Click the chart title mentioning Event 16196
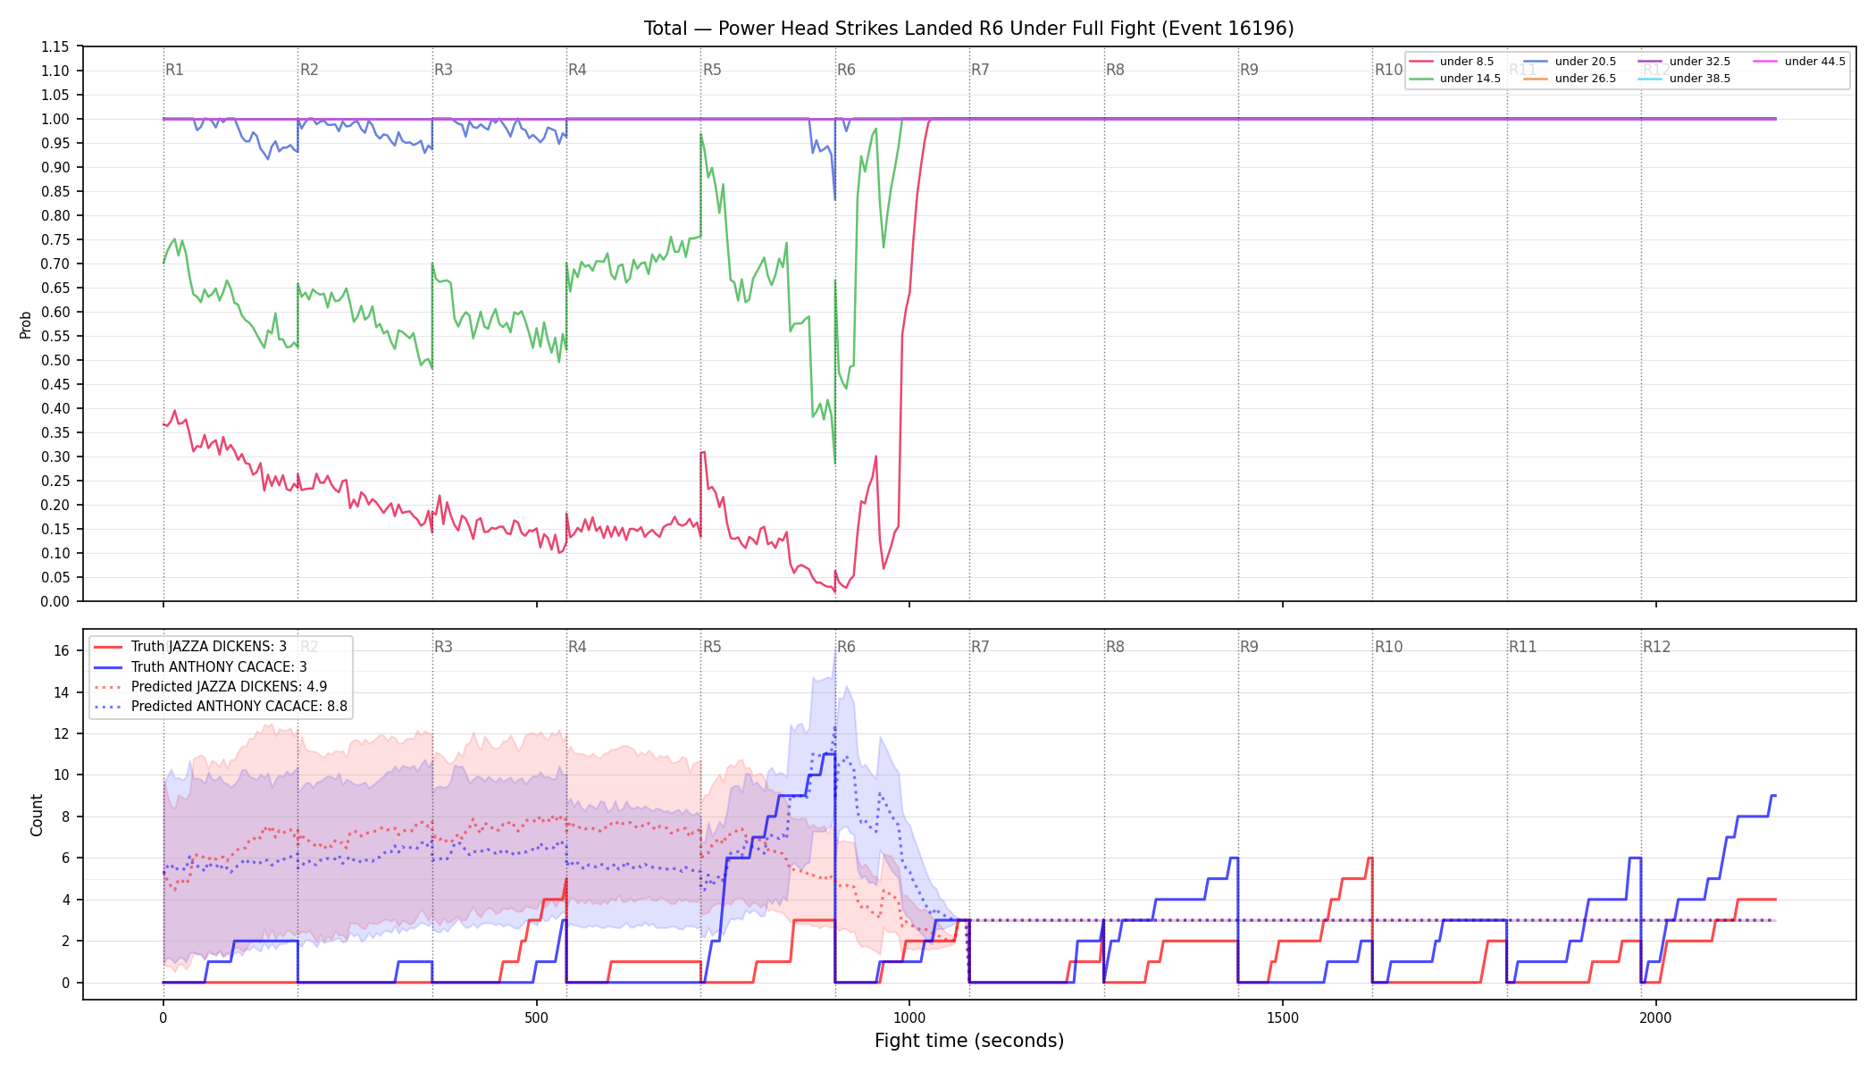Screen dimensions: 1876x1072 click(968, 29)
